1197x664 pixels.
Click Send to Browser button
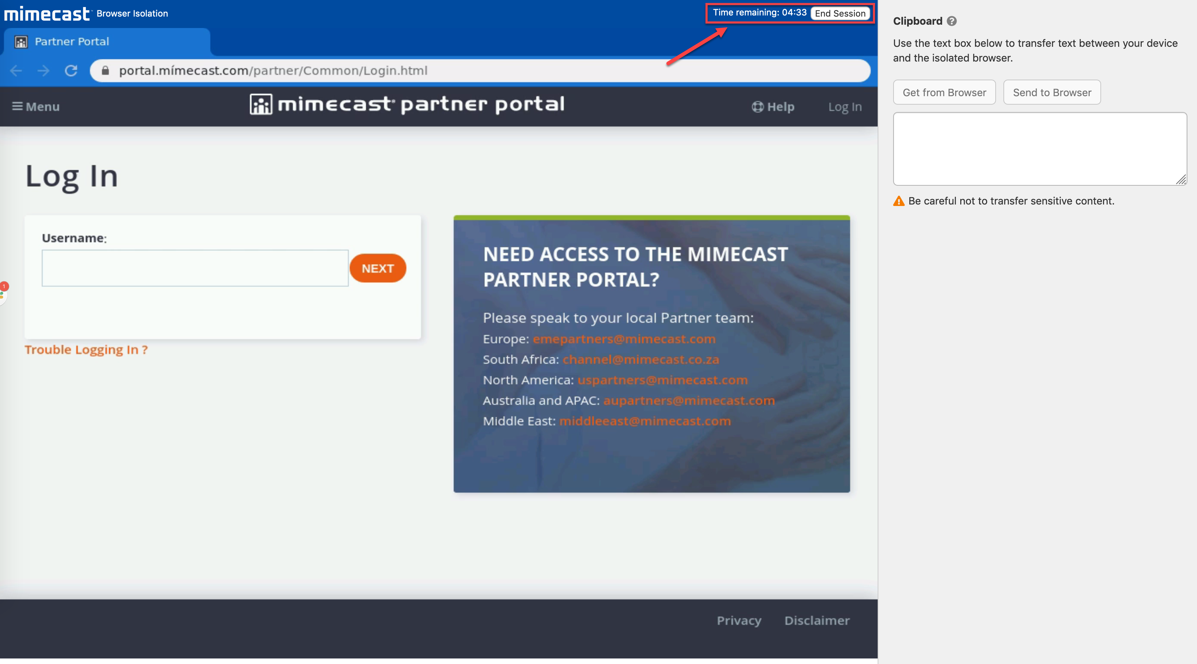point(1052,92)
